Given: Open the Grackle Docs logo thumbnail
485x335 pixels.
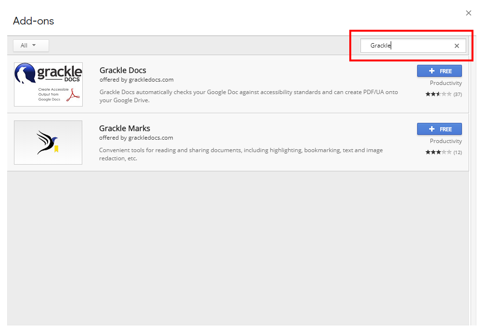Looking at the screenshot, I should [x=48, y=84].
